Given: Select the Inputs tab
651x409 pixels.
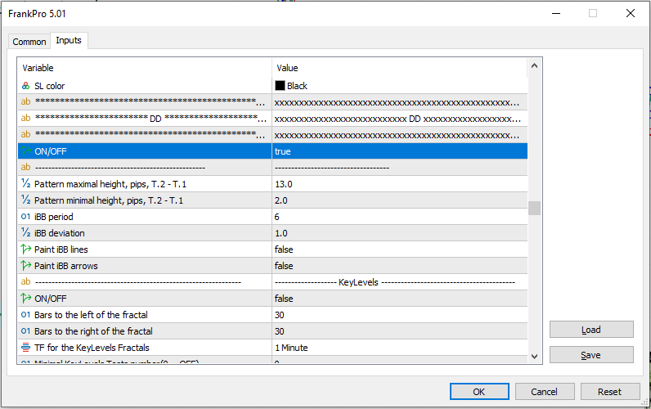Looking at the screenshot, I should coord(69,41).
